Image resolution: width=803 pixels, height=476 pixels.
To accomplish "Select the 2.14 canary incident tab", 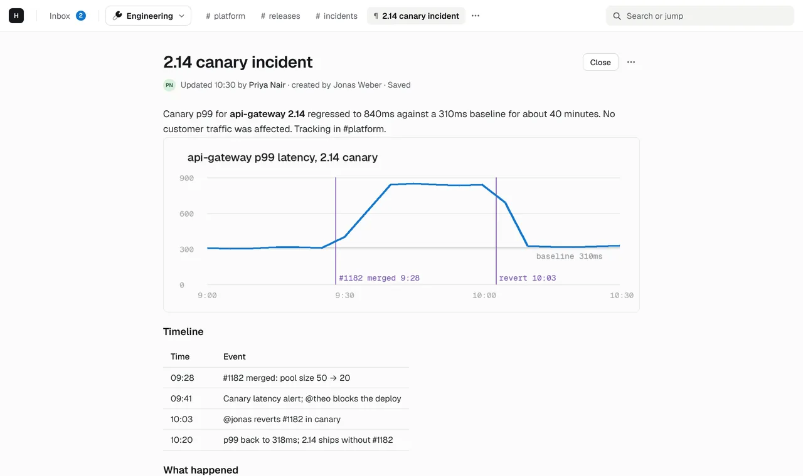I will (x=416, y=16).
